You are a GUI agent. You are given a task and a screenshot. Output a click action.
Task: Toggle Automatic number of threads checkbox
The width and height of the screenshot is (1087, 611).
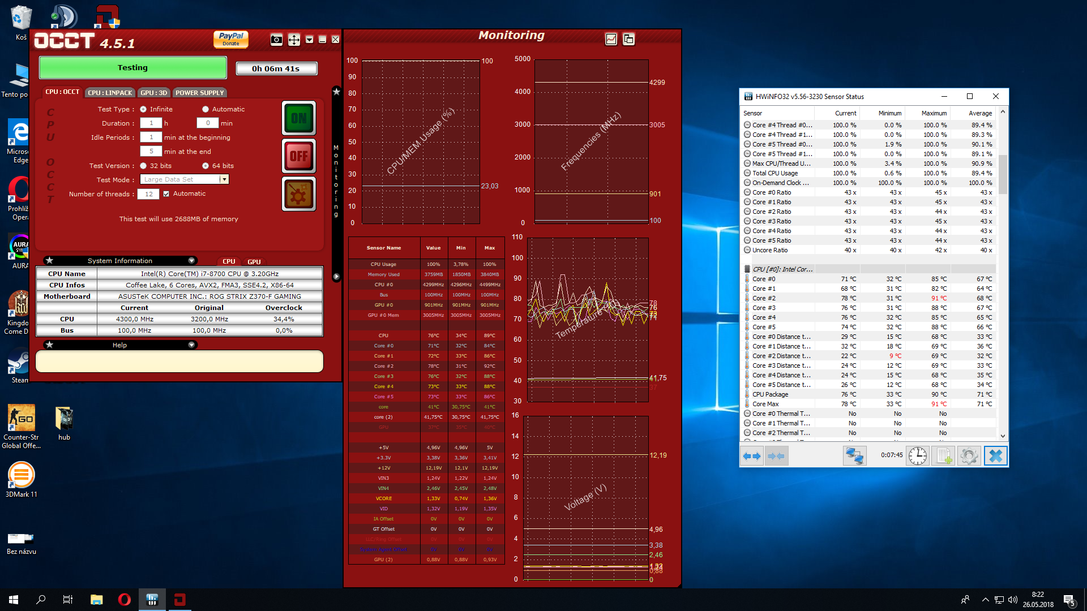tap(166, 193)
